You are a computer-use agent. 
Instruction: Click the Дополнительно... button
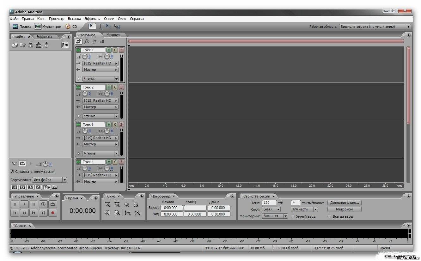click(345, 203)
